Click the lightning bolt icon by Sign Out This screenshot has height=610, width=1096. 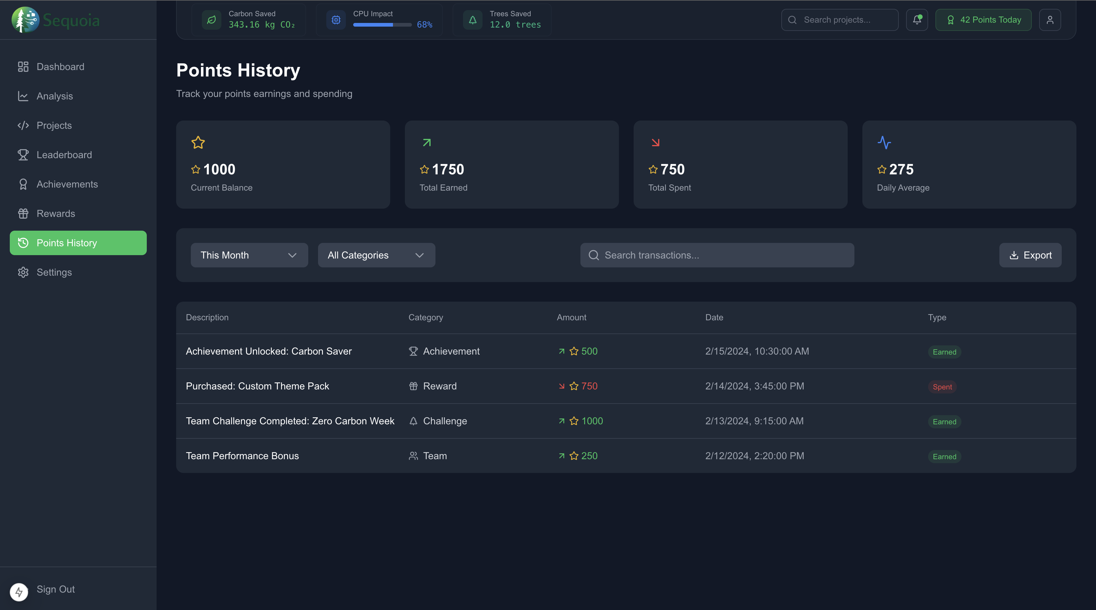pos(19,592)
